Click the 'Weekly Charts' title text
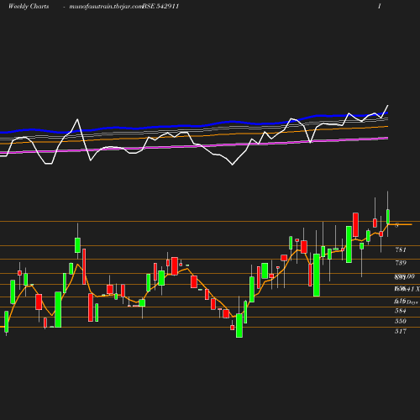The height and width of the screenshot is (420, 420). [29, 7]
